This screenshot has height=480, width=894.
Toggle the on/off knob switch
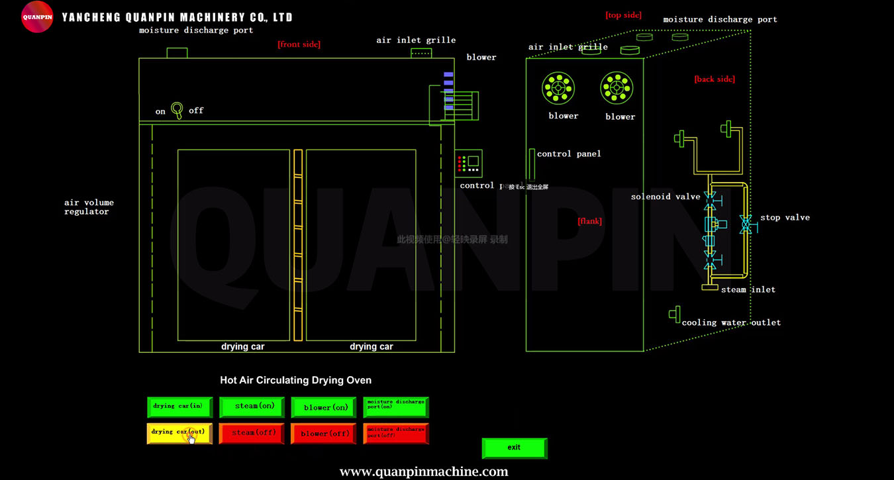click(177, 110)
